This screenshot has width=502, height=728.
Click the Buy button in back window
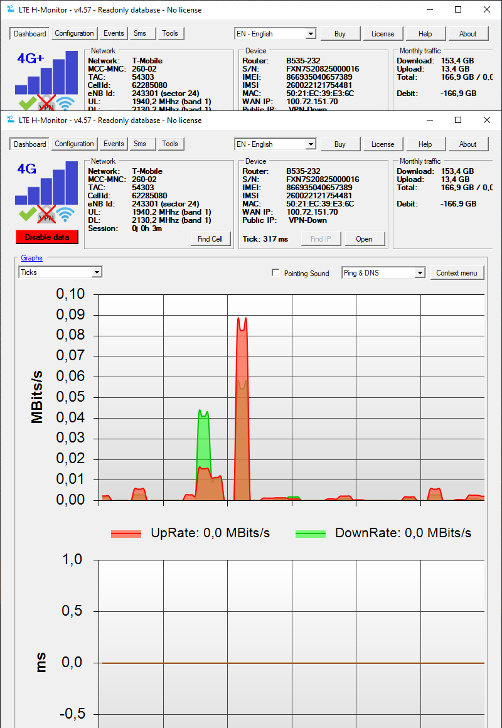(x=340, y=33)
